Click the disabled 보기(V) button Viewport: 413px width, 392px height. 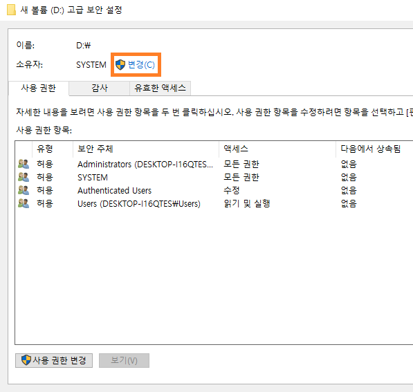click(x=124, y=360)
